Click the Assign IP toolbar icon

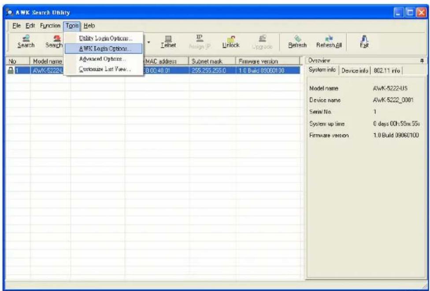pos(200,42)
